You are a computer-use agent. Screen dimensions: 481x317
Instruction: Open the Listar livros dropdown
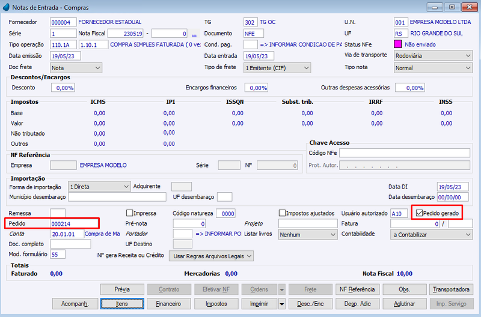[308, 235]
